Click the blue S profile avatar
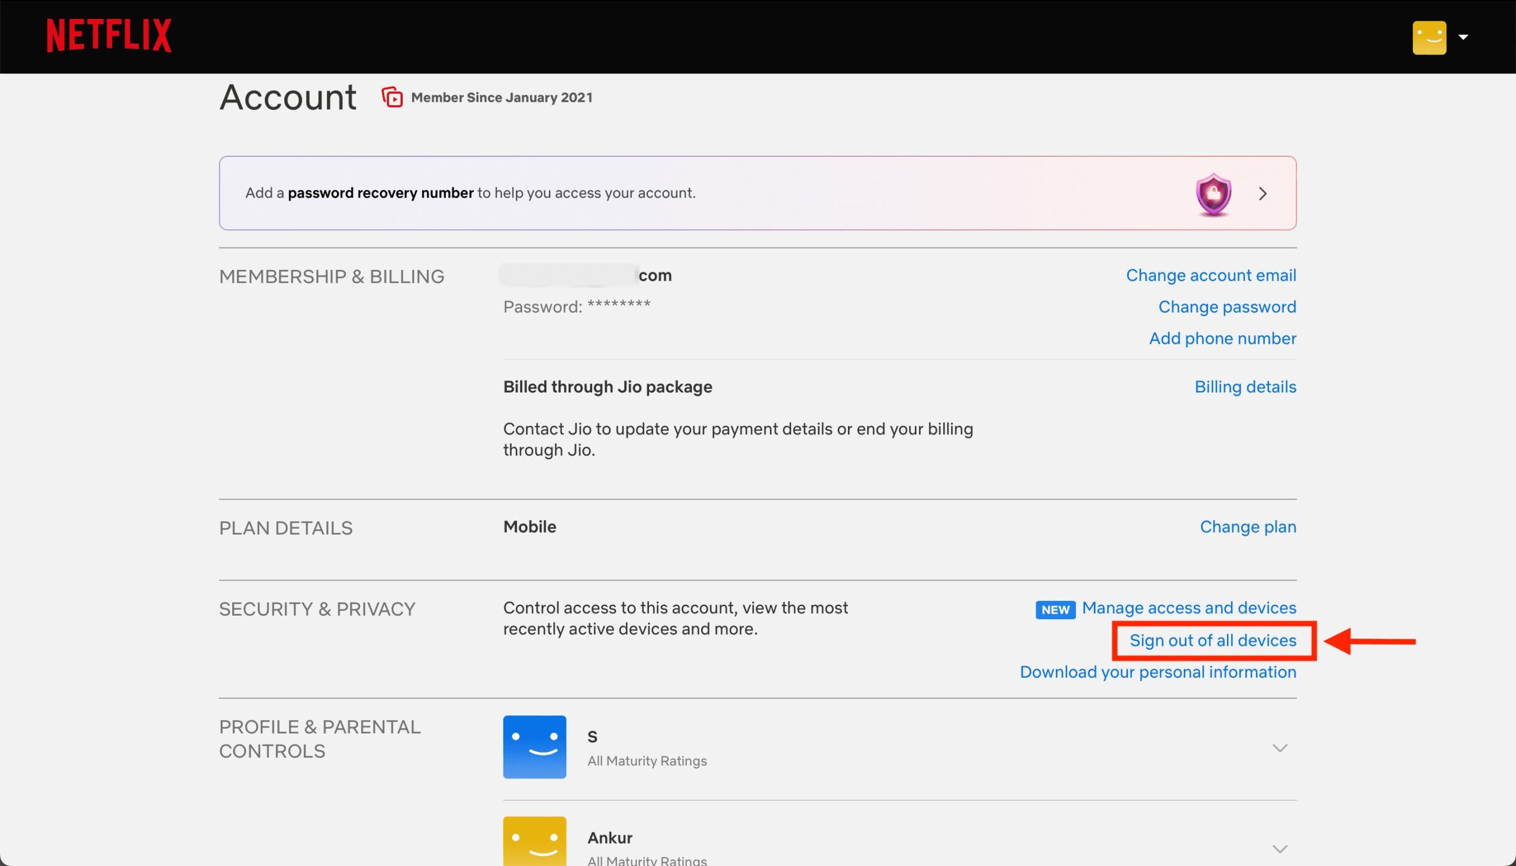 coord(534,747)
